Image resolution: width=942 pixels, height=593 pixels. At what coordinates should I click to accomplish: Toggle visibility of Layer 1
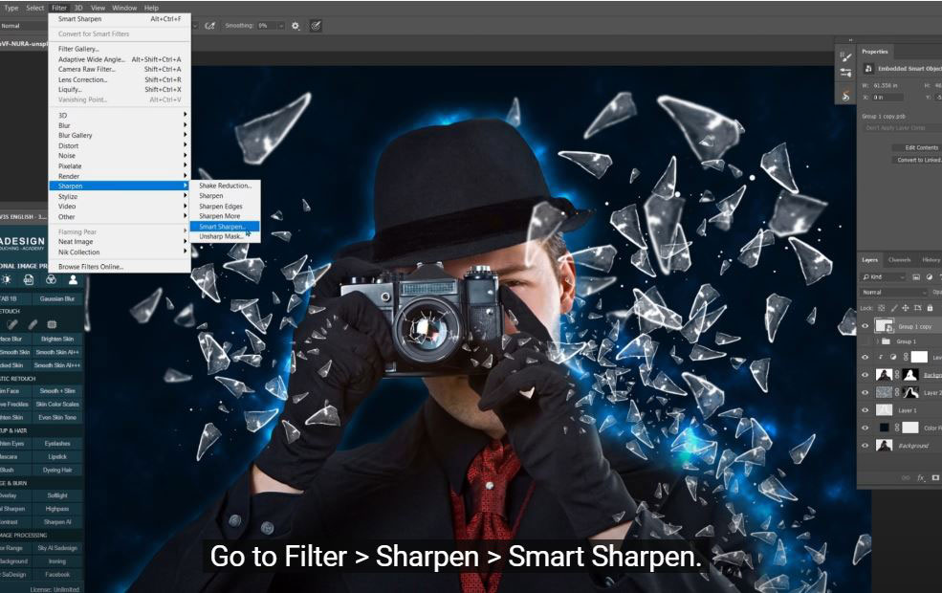coord(865,410)
